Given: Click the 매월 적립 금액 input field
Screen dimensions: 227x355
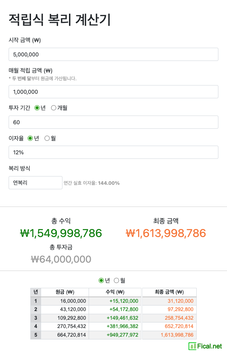Looking at the screenshot, I should [x=113, y=92].
